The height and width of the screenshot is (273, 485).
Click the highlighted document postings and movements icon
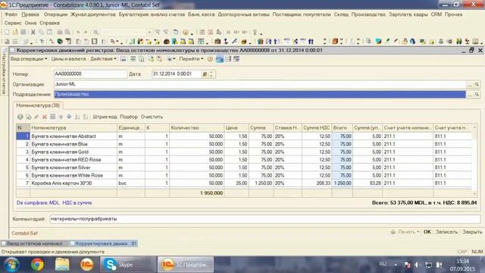tap(220, 59)
